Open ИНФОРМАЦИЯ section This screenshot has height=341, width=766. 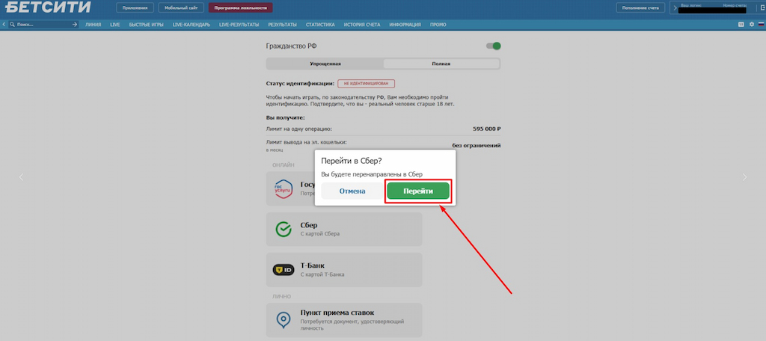(x=405, y=25)
